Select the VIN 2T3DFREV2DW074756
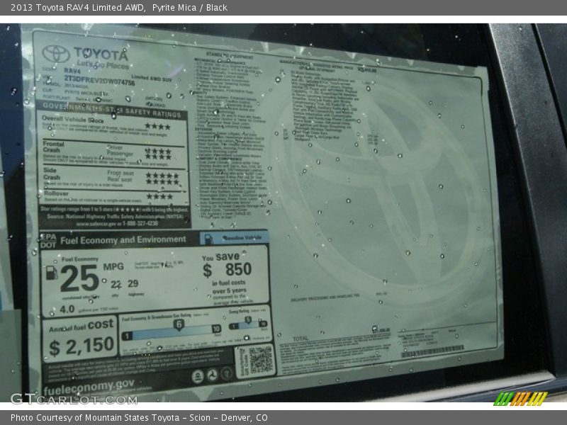Viewport: 567px width, 425px height. (x=99, y=80)
